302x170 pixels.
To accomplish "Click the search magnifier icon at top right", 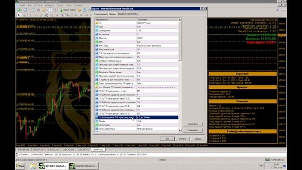I will pyautogui.click(x=278, y=10).
